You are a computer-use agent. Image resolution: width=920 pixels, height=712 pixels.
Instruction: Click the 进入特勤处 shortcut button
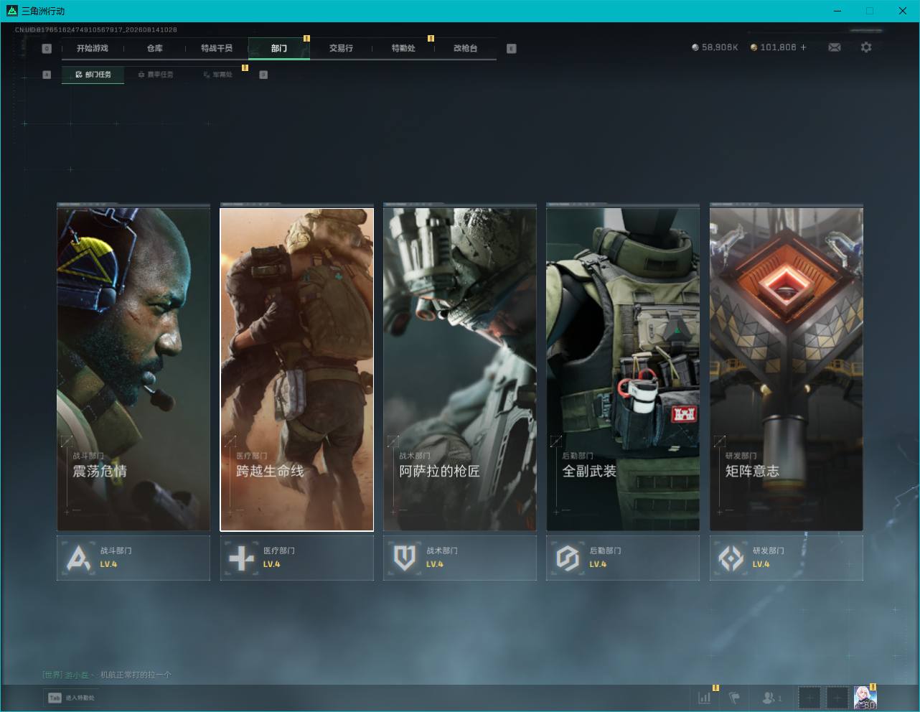coord(71,698)
